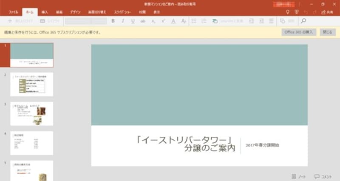Open the font color picker
The width and height of the screenshot is (340, 181).
173,21
